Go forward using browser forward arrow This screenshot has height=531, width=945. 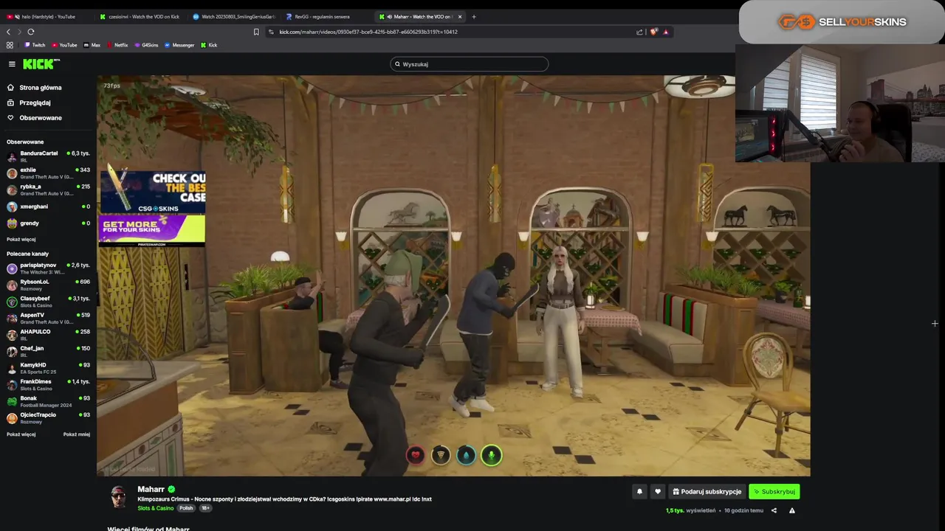(19, 32)
